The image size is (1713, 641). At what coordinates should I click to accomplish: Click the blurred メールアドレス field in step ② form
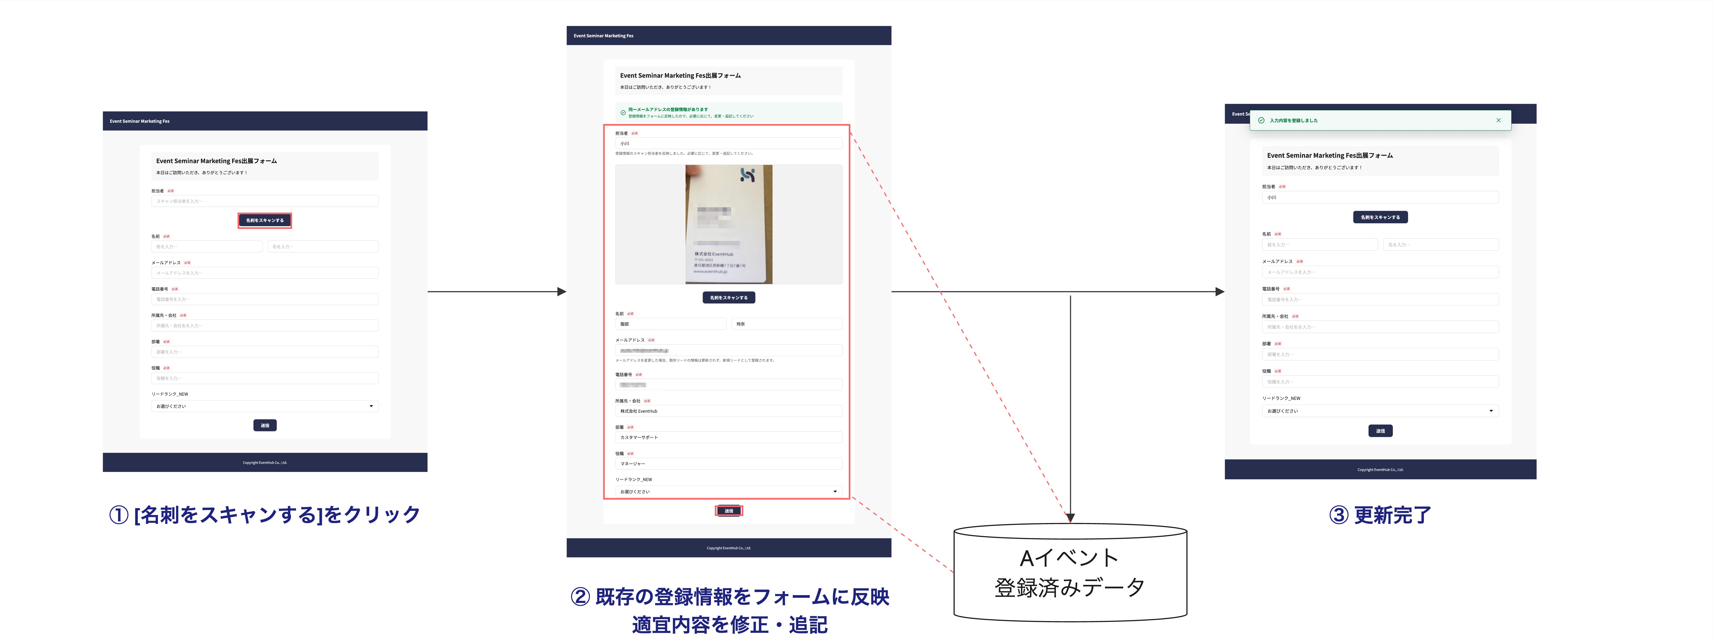(728, 350)
